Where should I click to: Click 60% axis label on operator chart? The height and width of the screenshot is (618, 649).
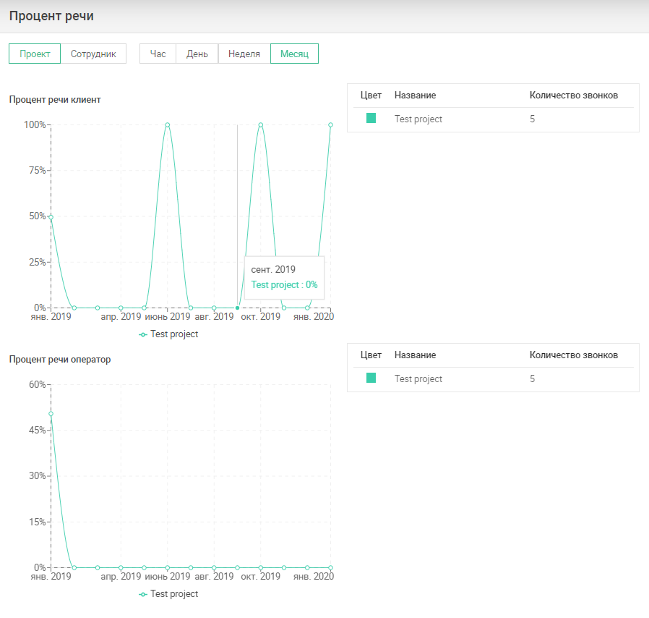tap(38, 385)
